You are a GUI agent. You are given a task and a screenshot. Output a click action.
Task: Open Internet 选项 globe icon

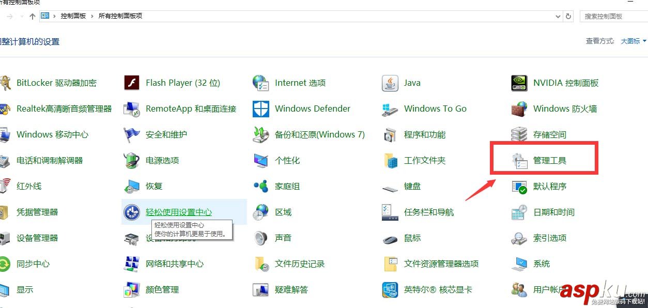click(x=261, y=83)
